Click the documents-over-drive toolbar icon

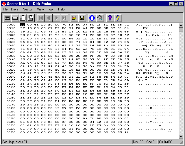pos(23,18)
